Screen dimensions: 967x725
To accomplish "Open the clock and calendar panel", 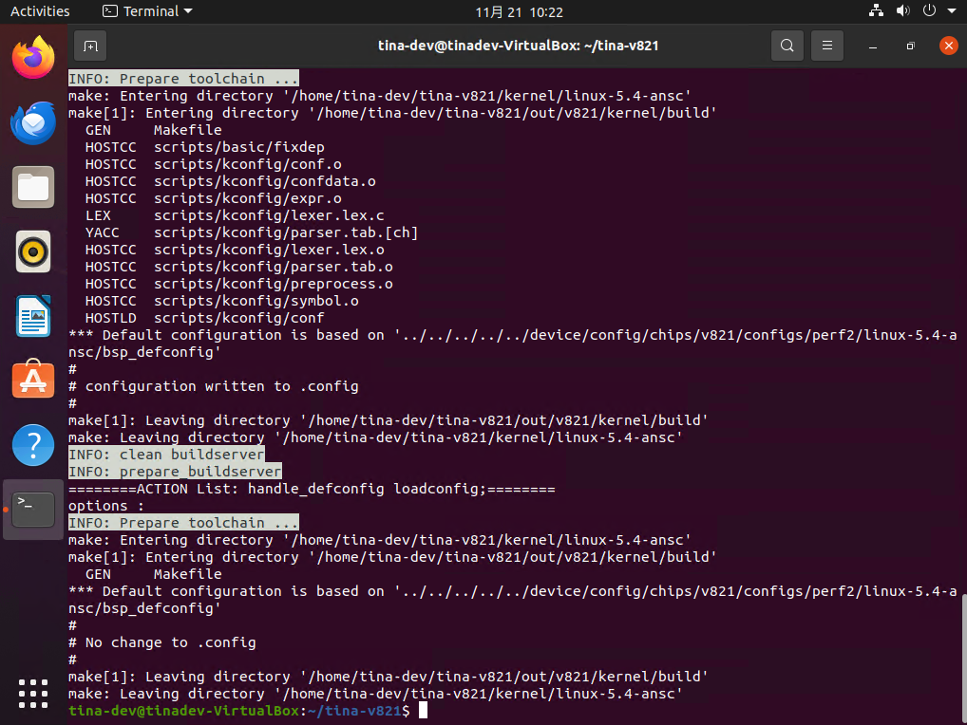I will [x=519, y=11].
